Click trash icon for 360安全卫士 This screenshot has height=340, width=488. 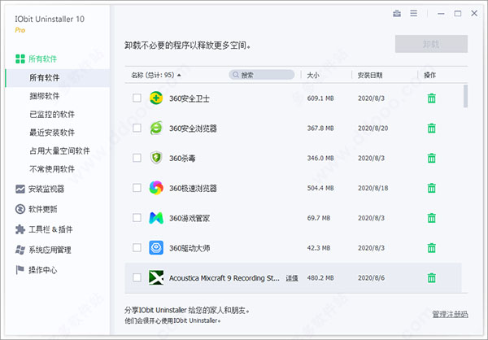tap(431, 98)
